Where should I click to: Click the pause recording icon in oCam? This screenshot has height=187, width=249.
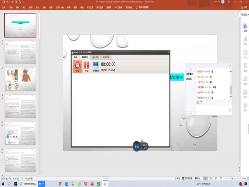pyautogui.click(x=87, y=66)
